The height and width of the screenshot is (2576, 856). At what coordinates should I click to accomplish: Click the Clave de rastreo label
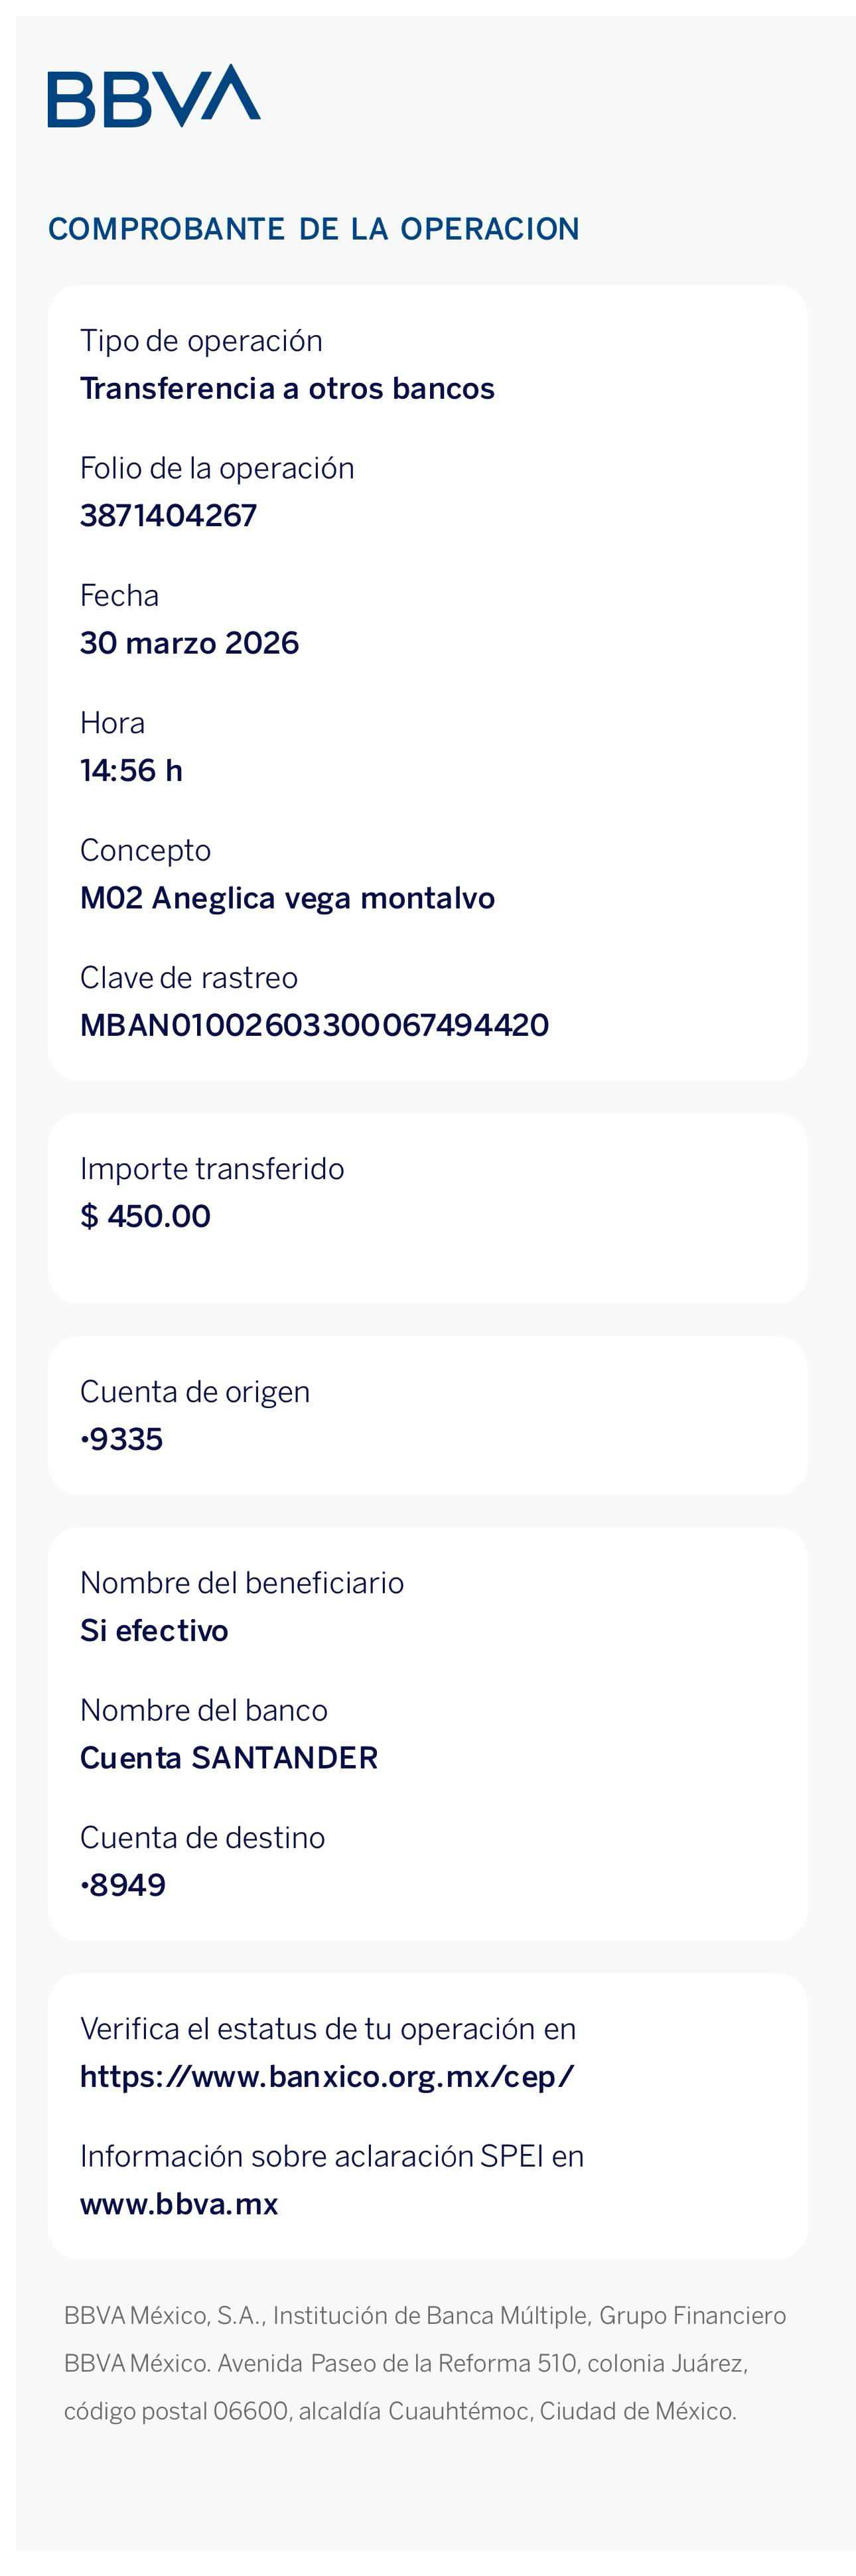[x=189, y=978]
